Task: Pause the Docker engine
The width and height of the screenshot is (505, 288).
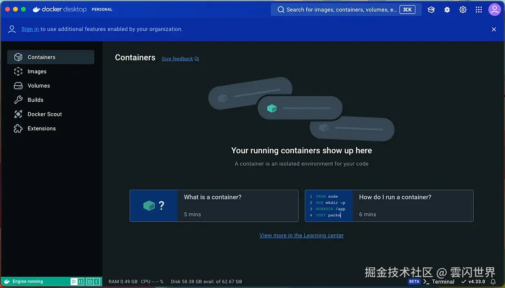Action: [81, 282]
